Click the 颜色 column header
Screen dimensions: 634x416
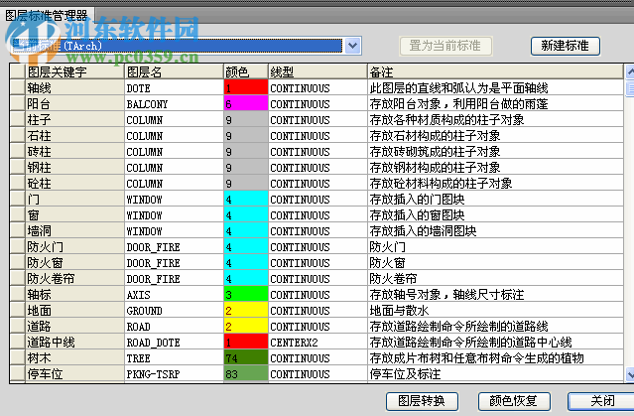click(246, 71)
